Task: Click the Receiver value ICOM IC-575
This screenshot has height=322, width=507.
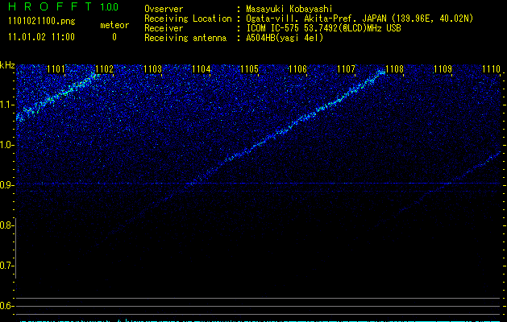Action: [272, 28]
